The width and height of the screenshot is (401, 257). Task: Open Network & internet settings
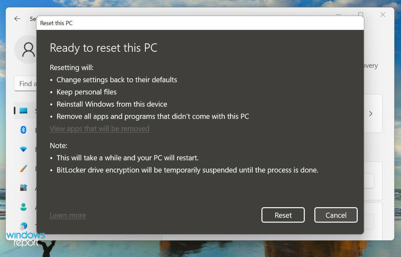coord(23,149)
